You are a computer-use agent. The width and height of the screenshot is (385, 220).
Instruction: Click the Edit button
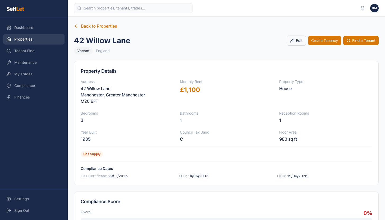(296, 41)
